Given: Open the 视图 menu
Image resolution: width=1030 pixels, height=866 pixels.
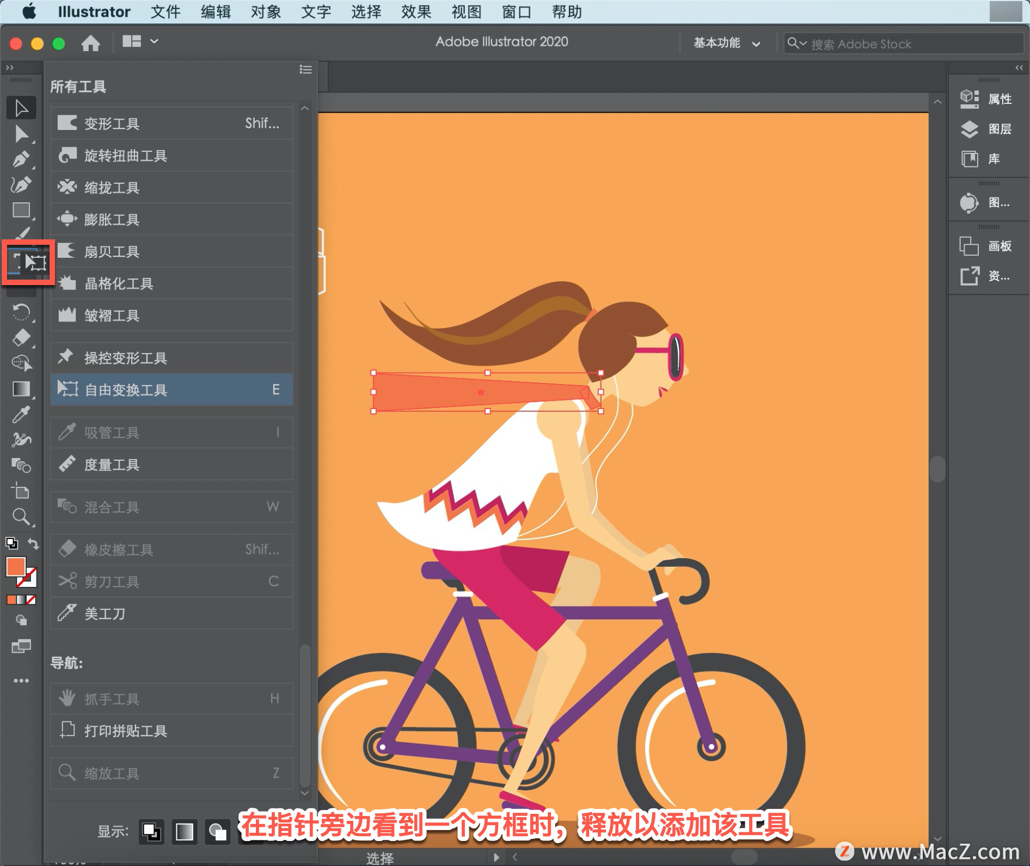Looking at the screenshot, I should [467, 12].
